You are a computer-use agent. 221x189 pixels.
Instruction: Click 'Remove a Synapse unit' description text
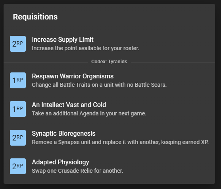point(120,142)
